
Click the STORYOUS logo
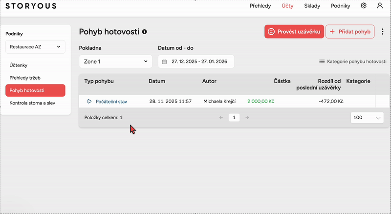(31, 6)
